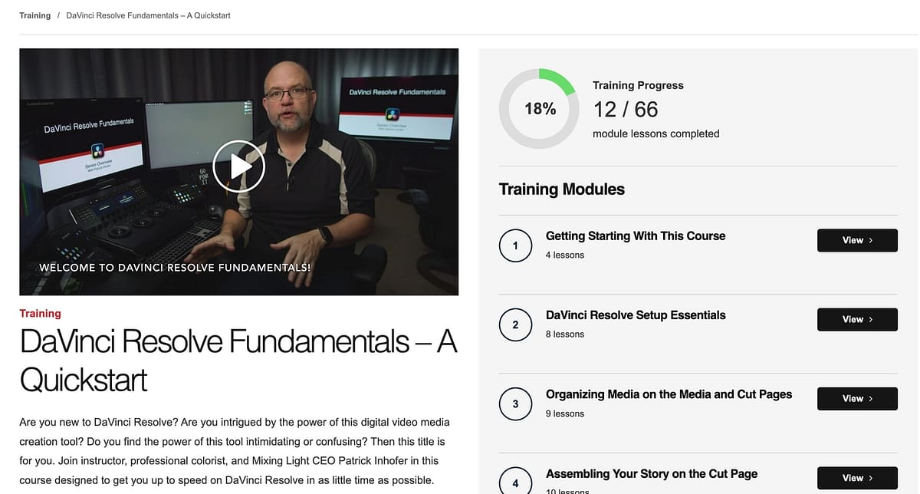Click the module 4 number circle

(515, 483)
